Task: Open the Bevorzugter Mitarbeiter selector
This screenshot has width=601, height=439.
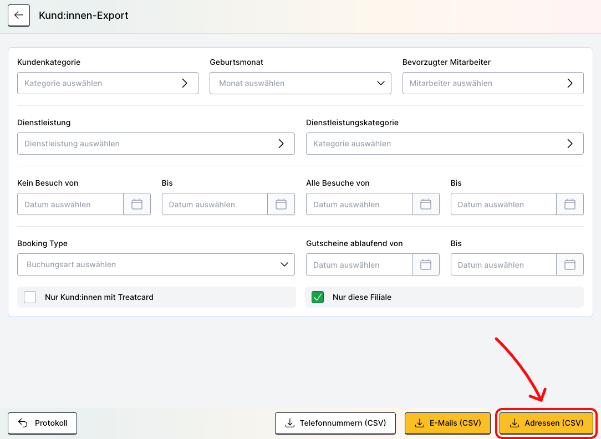Action: click(x=492, y=83)
